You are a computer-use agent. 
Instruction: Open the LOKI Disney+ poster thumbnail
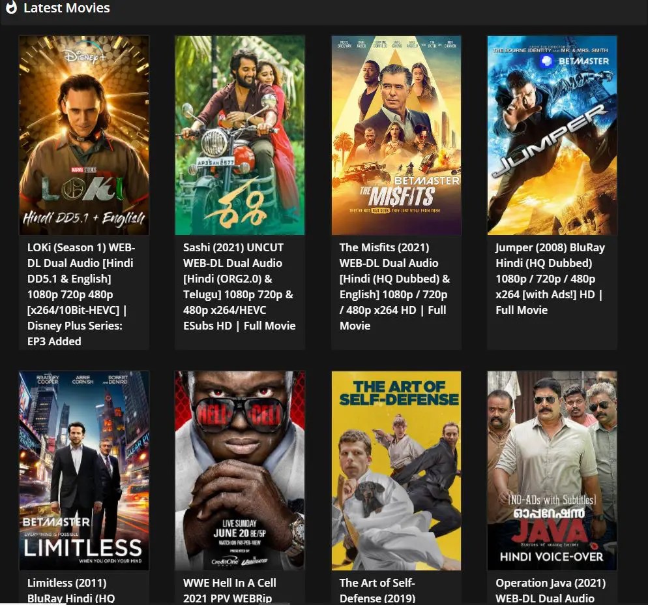click(84, 135)
